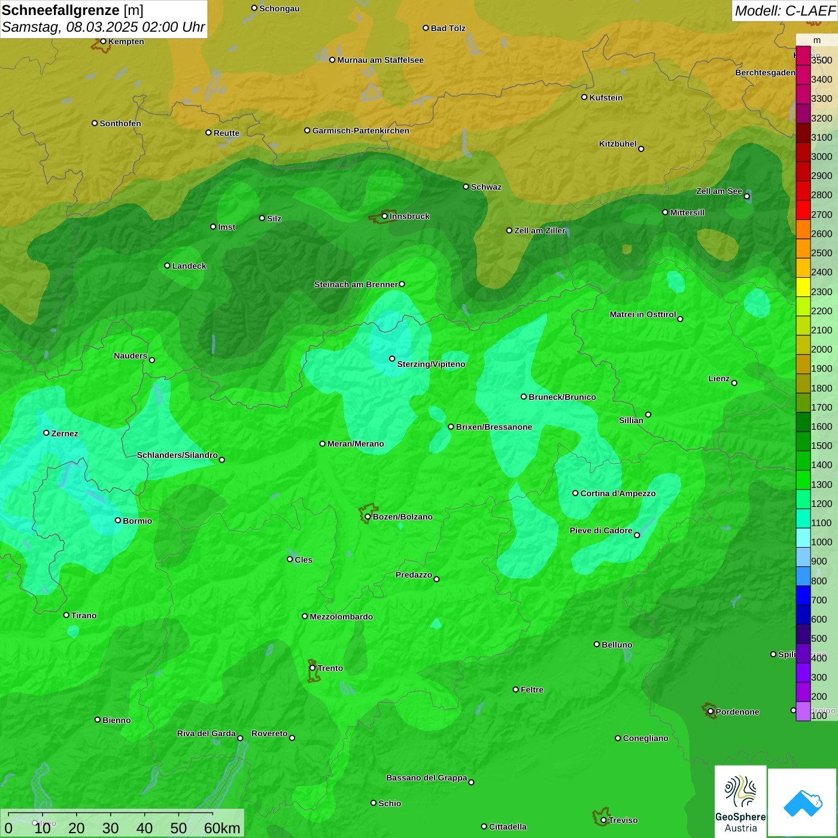Viewport: 838px width, 838px height.
Task: Click the 'Schwaz' label
Action: (x=486, y=187)
